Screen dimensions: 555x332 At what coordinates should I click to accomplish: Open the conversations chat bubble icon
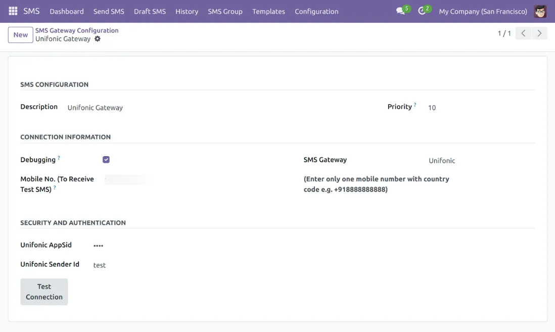click(x=401, y=11)
